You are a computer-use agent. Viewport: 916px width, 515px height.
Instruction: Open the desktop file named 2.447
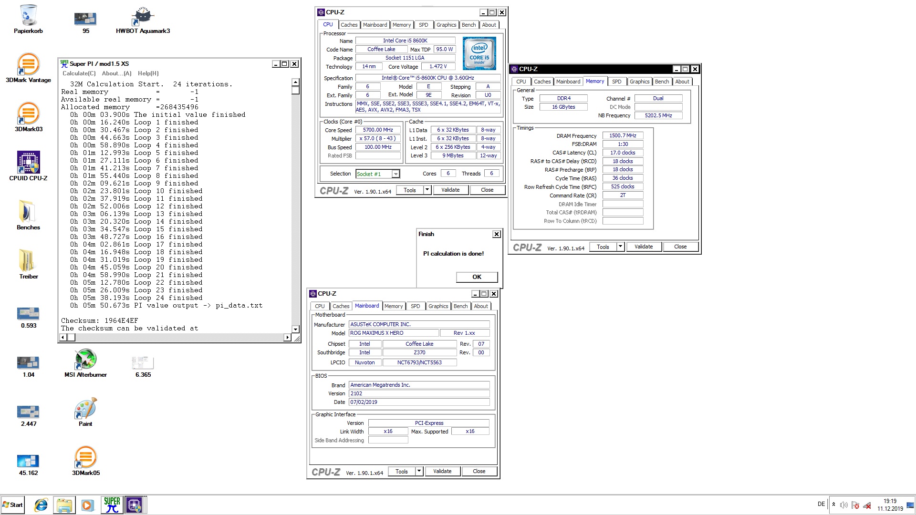coord(29,416)
